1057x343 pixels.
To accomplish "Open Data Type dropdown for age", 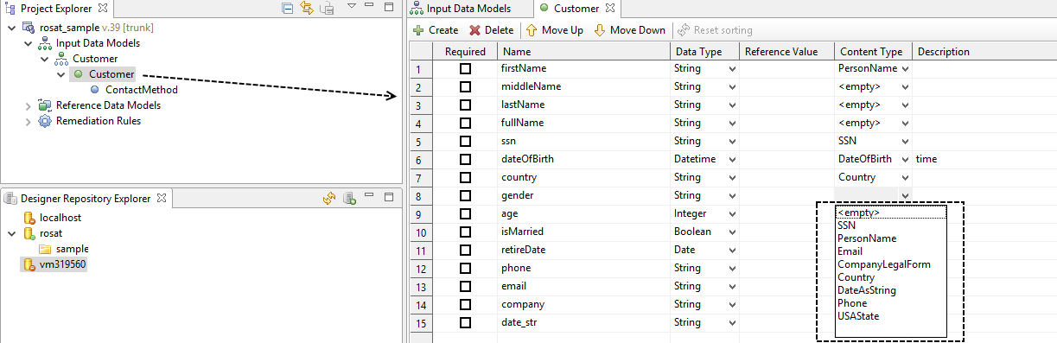I will tap(732, 213).
